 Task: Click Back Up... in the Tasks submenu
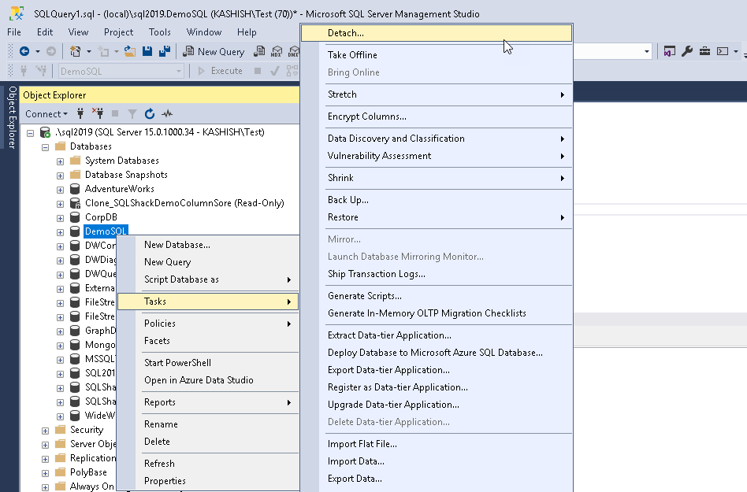347,200
